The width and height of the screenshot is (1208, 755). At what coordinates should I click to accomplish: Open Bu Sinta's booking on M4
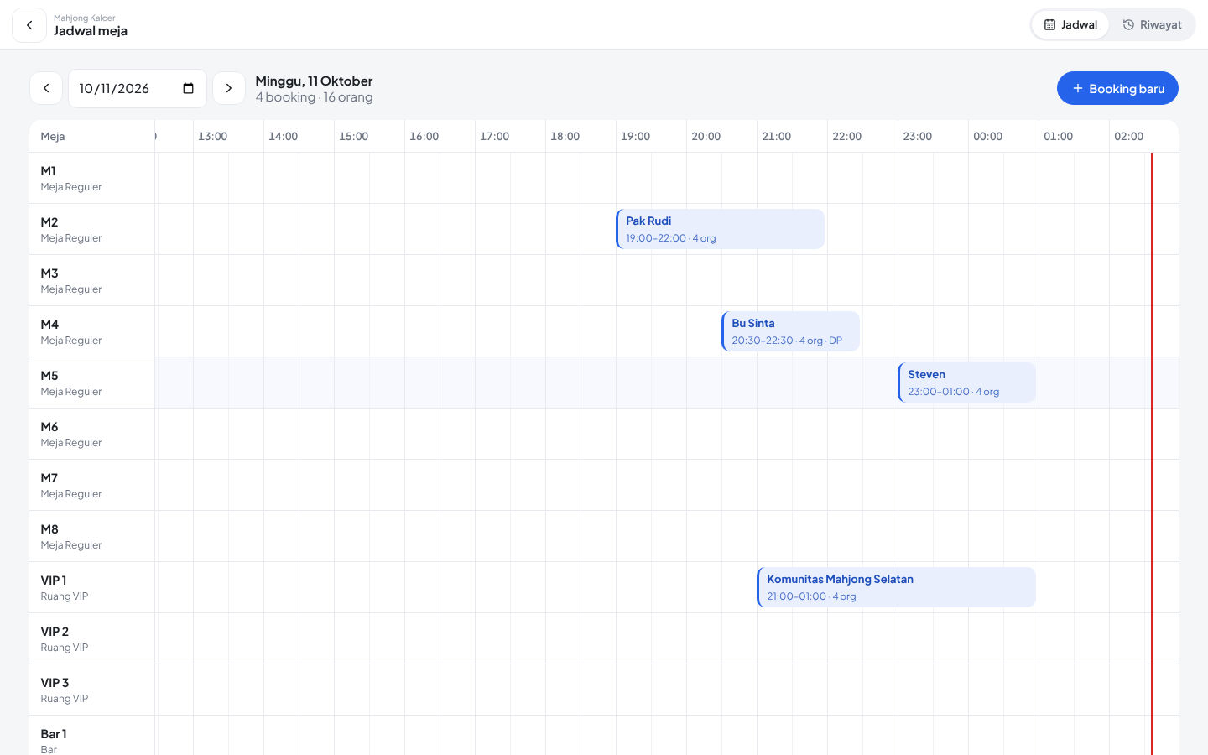(x=791, y=331)
